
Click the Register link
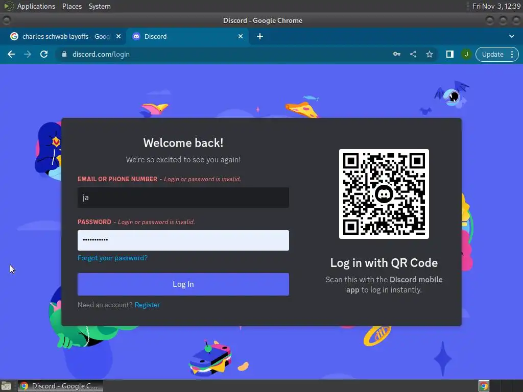click(147, 305)
